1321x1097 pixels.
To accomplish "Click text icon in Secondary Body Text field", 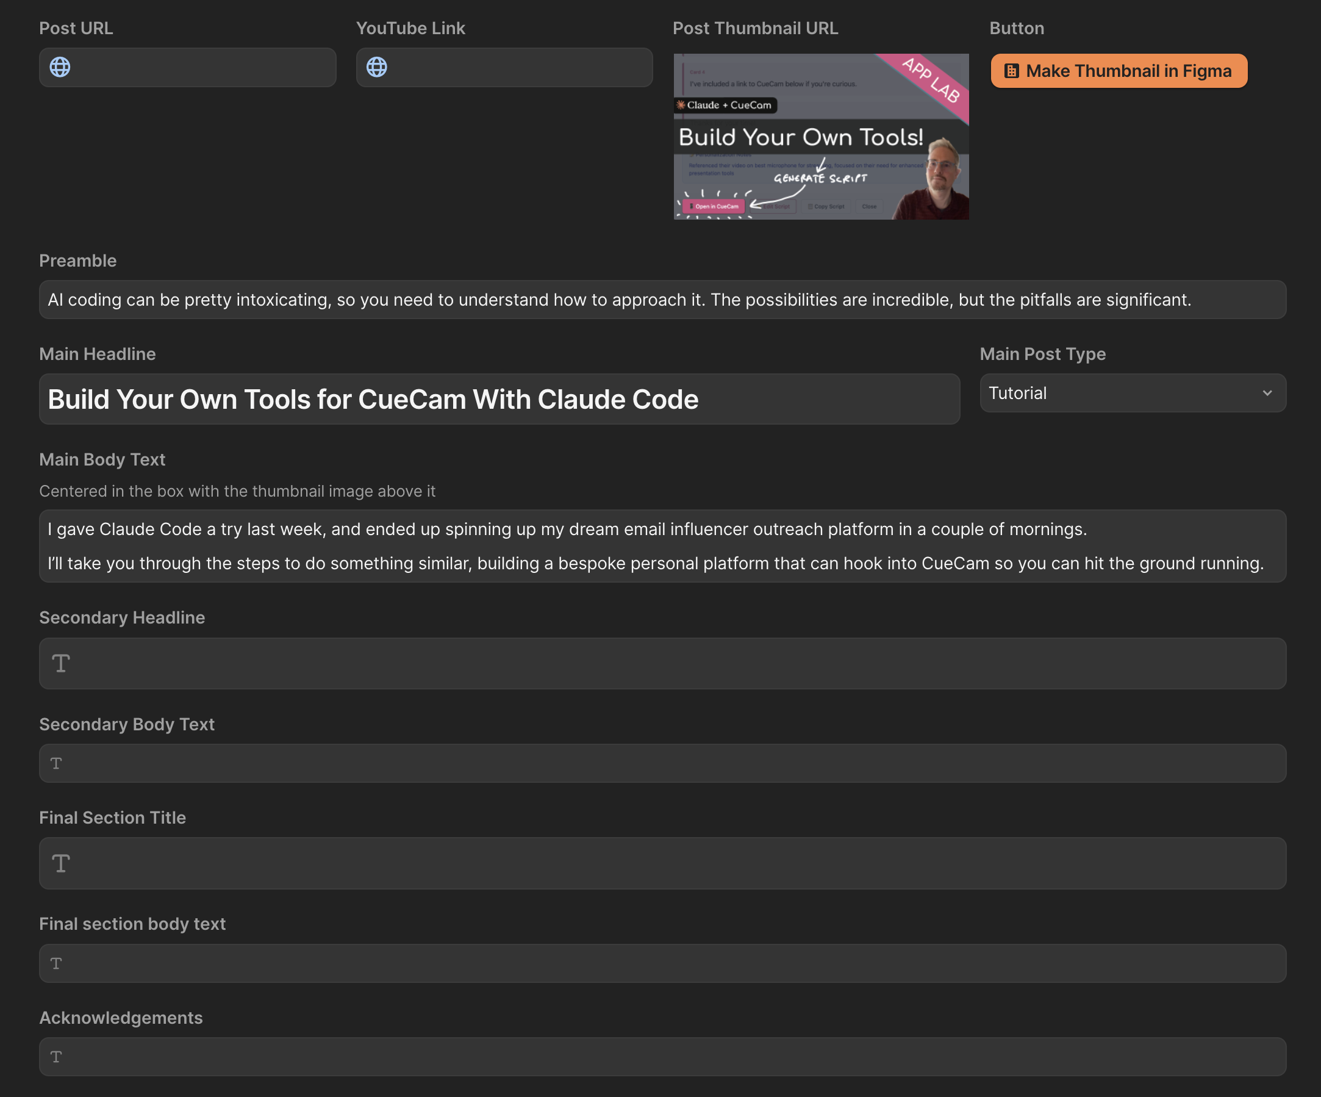I will [x=56, y=763].
